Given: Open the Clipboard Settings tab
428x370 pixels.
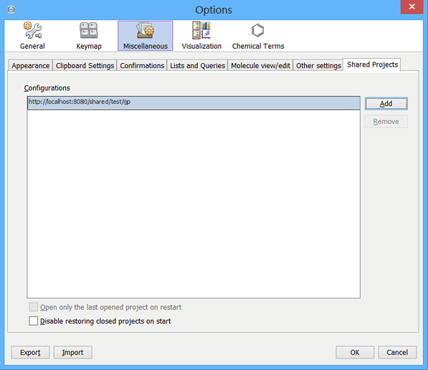Looking at the screenshot, I should coord(85,65).
